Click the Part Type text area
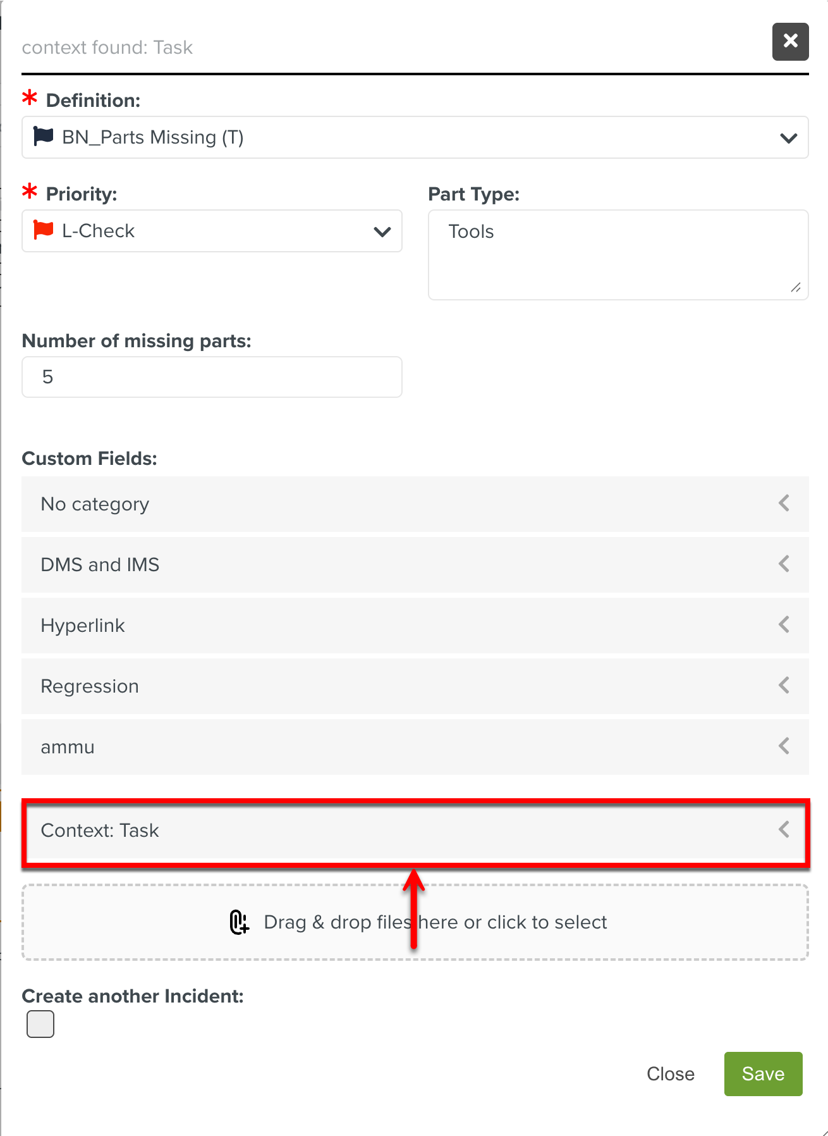The image size is (828, 1136). tap(618, 254)
